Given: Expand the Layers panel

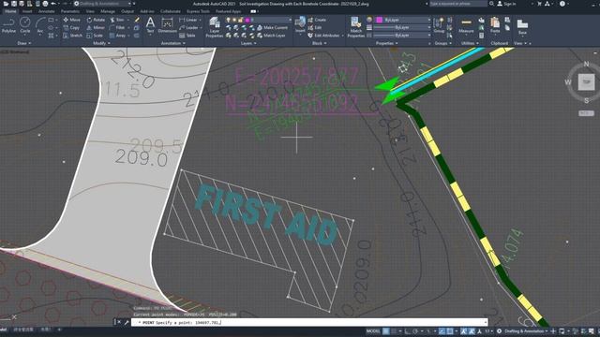Looking at the screenshot, I should point(248,44).
